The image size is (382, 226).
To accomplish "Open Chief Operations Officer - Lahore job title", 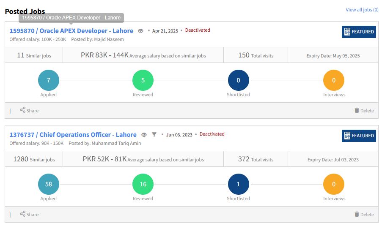I will click(x=73, y=135).
